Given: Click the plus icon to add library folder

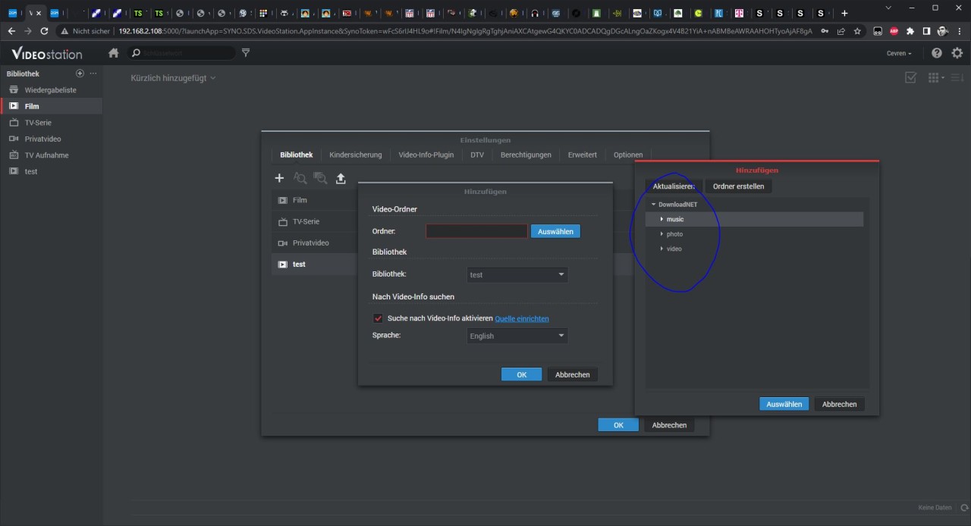Looking at the screenshot, I should [x=279, y=178].
